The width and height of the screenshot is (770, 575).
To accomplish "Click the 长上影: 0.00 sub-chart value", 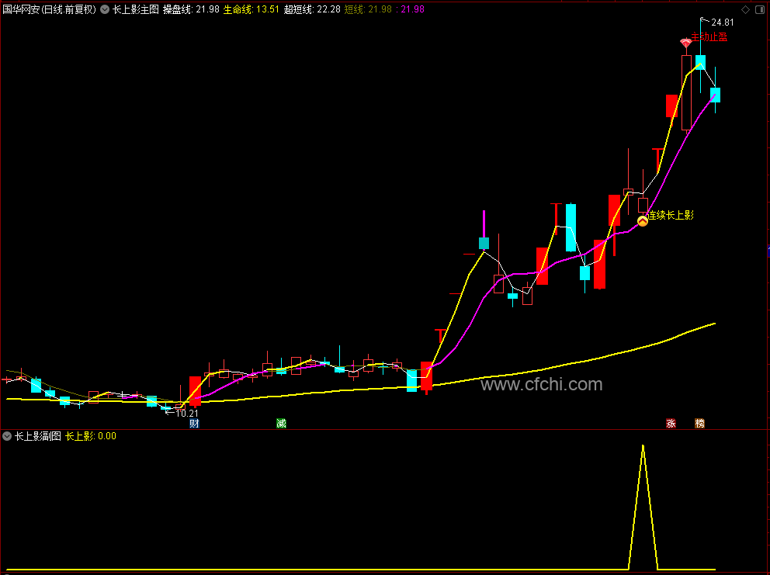I will pos(91,436).
